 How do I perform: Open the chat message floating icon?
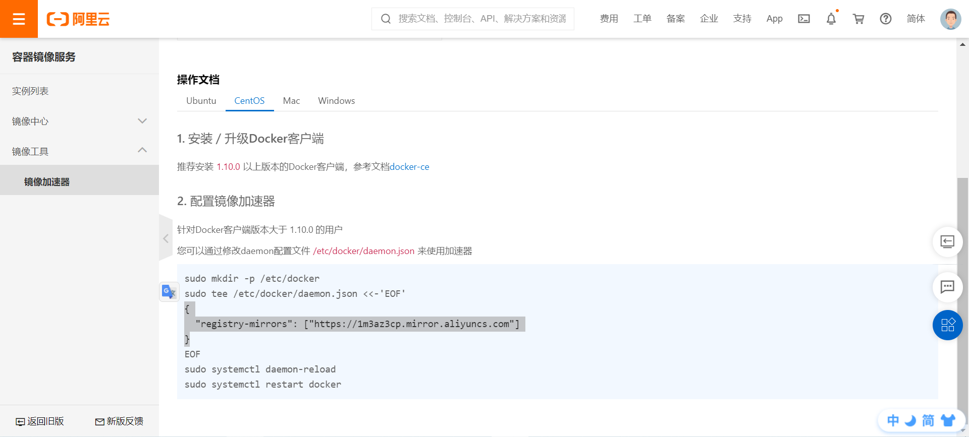pyautogui.click(x=947, y=287)
